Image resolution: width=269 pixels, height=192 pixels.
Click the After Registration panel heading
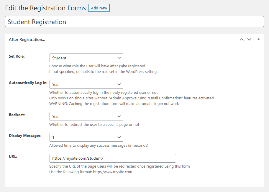click(27, 39)
